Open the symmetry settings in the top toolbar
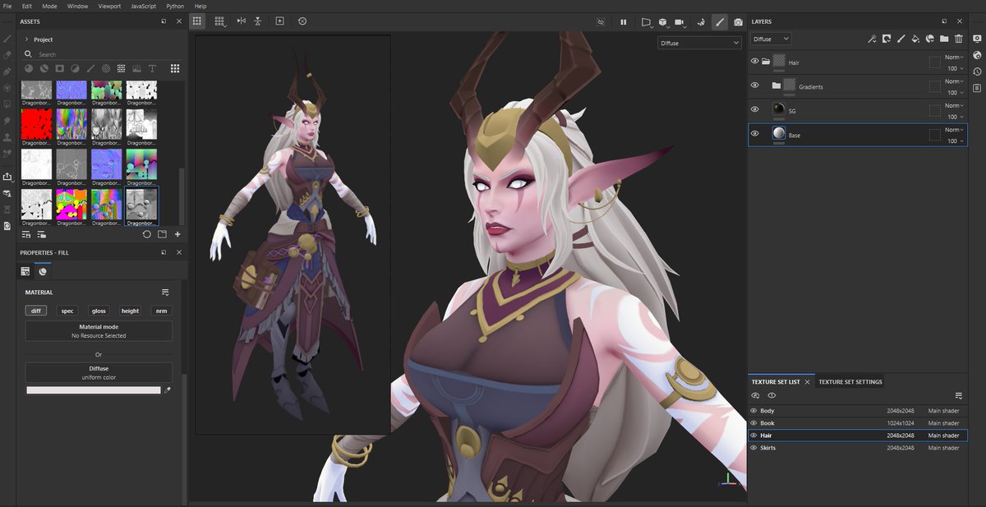This screenshot has width=986, height=507. [x=257, y=21]
